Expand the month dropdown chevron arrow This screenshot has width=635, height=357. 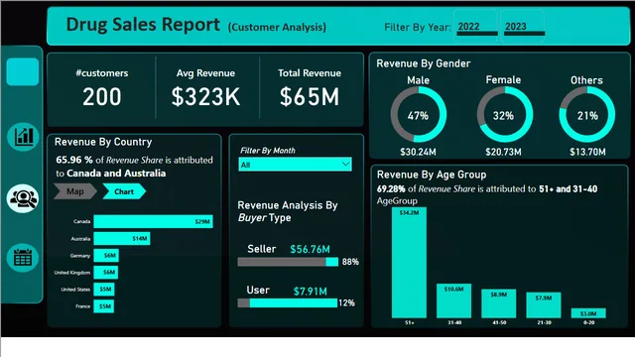345,164
